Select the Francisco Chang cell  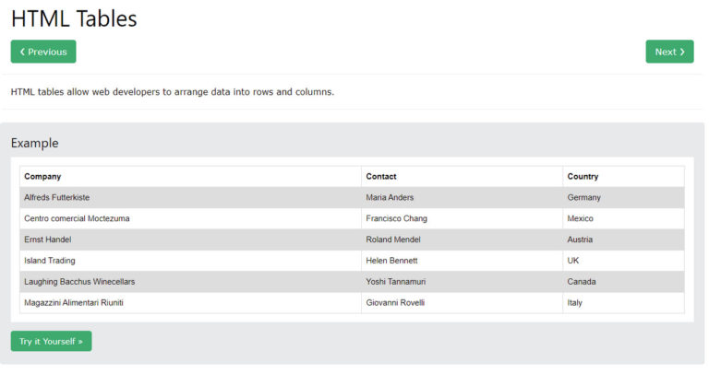coord(396,218)
